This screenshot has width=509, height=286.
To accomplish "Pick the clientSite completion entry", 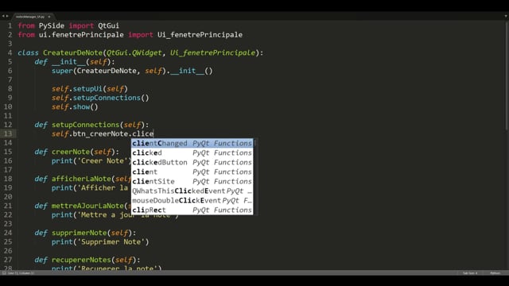I will click(x=192, y=182).
